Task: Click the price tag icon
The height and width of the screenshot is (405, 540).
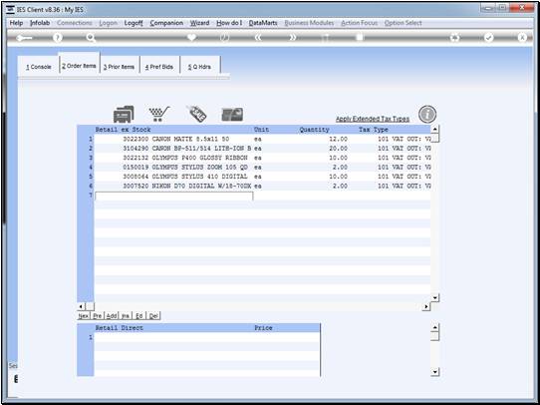Action: tap(196, 114)
